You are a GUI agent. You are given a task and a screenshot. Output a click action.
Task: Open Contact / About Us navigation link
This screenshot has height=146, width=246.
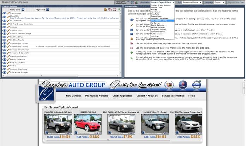click(147, 96)
